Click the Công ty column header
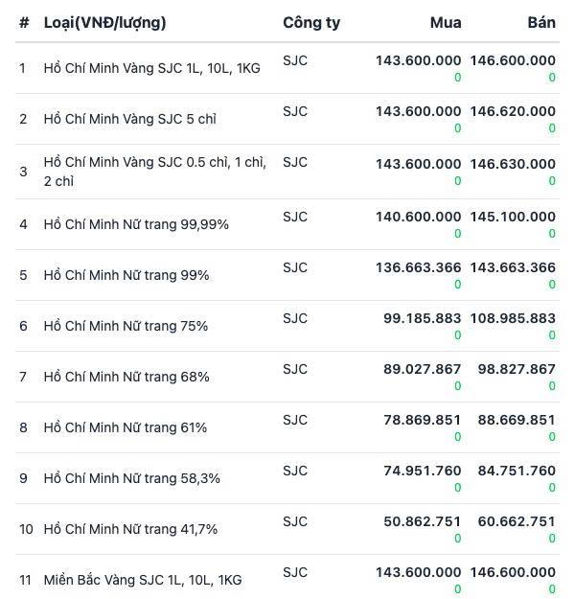The image size is (575, 599). pos(311,23)
